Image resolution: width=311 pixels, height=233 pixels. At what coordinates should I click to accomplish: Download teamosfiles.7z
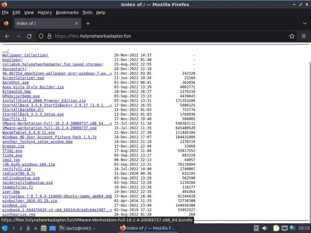pyautogui.click(x=18, y=187)
